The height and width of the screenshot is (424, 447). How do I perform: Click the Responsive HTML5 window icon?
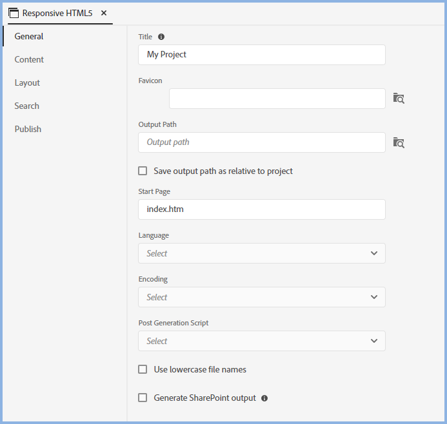(x=14, y=13)
